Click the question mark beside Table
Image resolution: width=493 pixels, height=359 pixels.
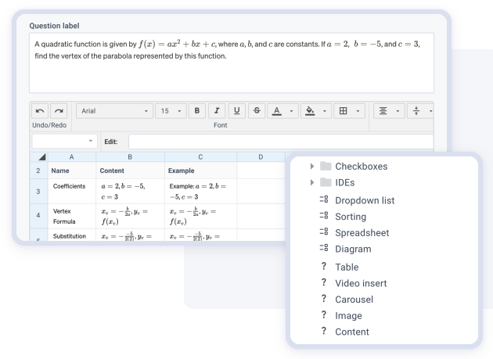pos(324,266)
